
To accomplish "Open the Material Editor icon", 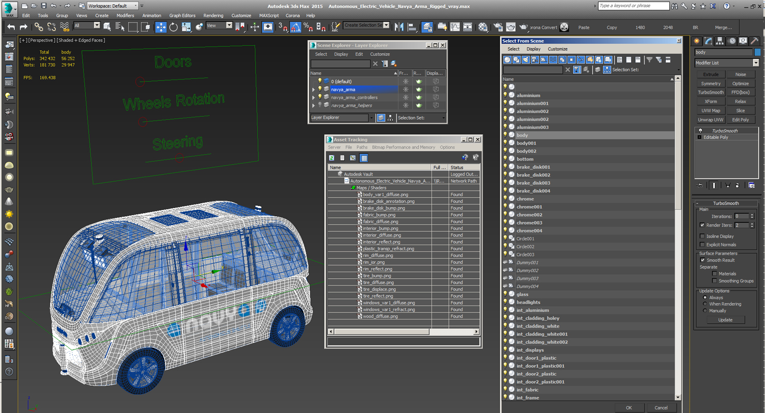I will (x=483, y=27).
